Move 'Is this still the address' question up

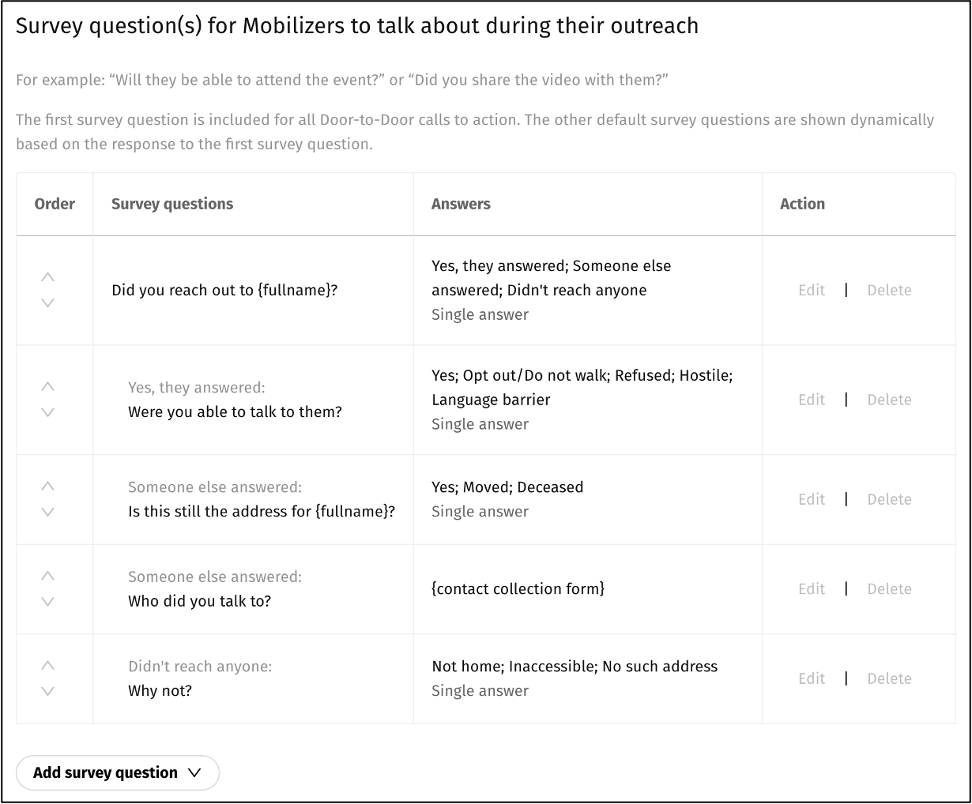point(47,487)
